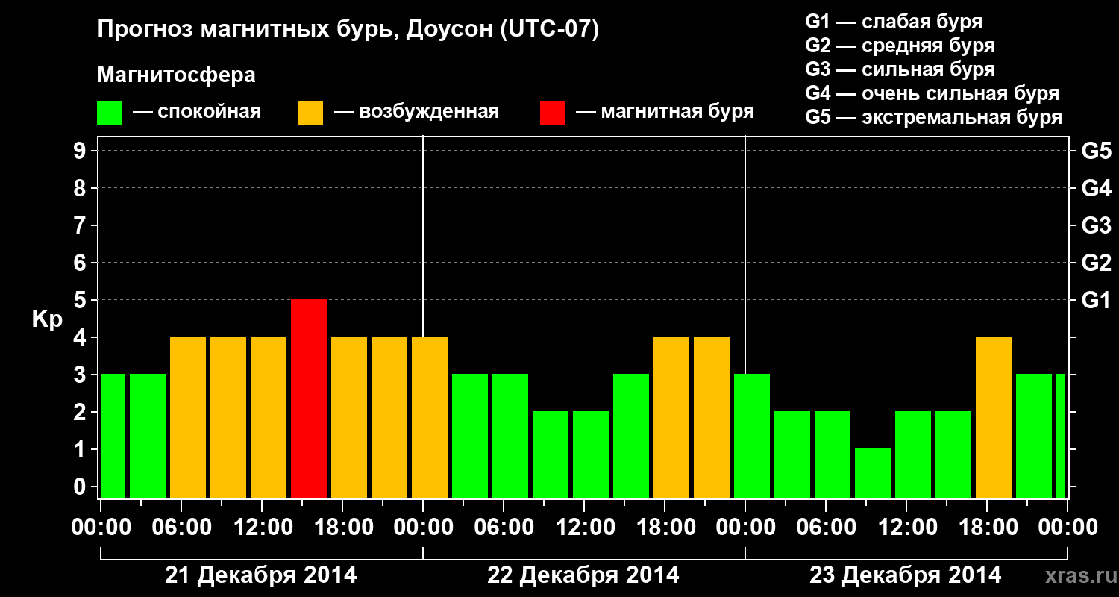This screenshot has height=597, width=1119.
Task: Click the 18:00 time label for 23 Декабря
Action: point(987,528)
